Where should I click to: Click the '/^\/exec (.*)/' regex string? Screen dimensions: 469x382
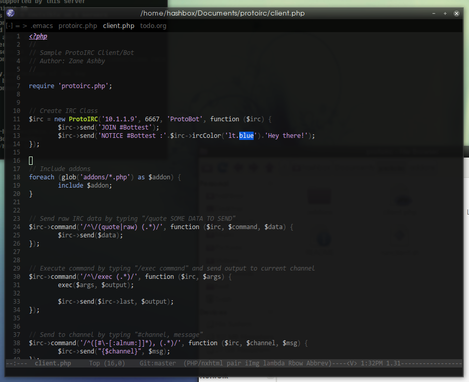[x=109, y=277]
